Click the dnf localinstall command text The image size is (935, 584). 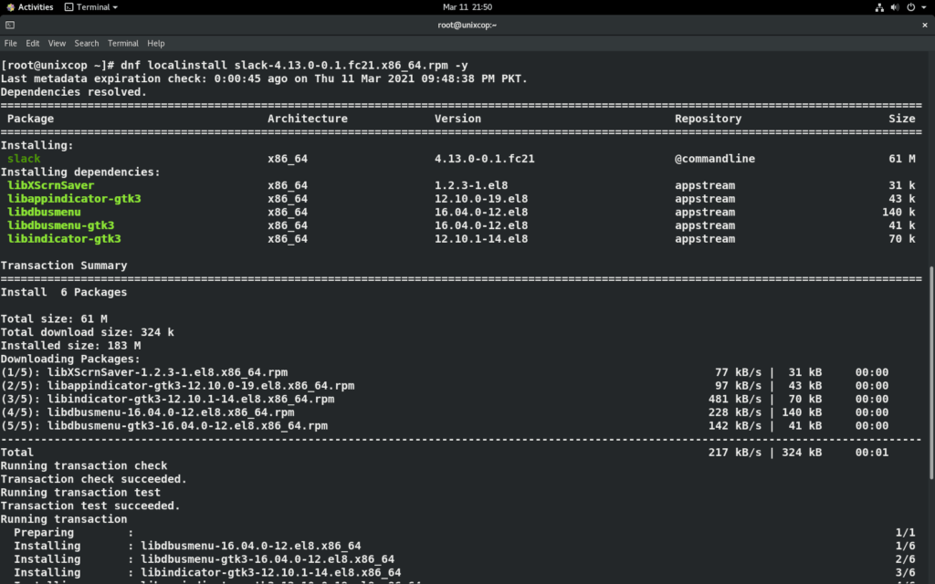tap(294, 66)
